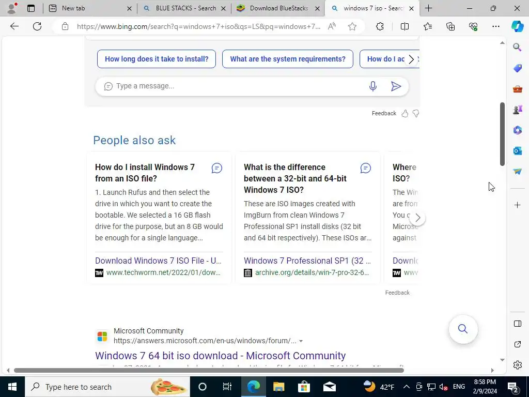This screenshot has width=529, height=397.
Task: Open sidebar Games chess icon
Action: [517, 110]
